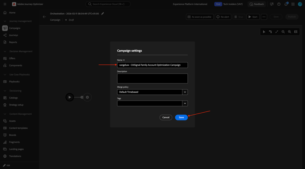
Task: Click the Tags input field
Action: [150, 103]
